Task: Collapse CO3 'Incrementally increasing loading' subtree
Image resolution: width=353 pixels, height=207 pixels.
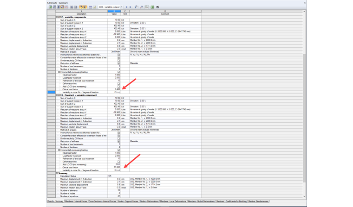Action: click(x=59, y=150)
